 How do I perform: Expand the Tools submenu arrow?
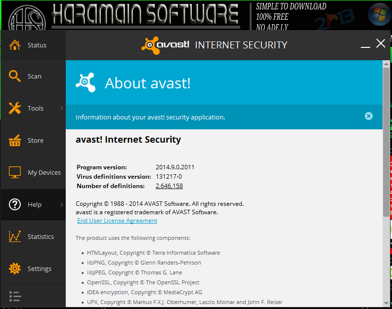(62, 108)
